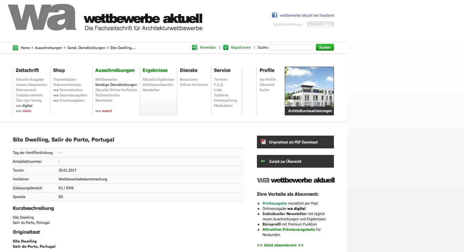Screen dimensions: 464x252
Task: Open the Zeitschrift menu
Action: (x=27, y=70)
